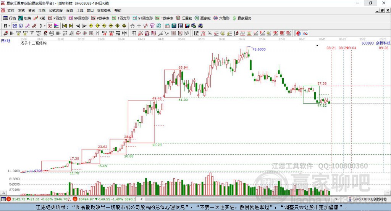Open the 板块 sector view
391x211 pixels.
[25, 18]
